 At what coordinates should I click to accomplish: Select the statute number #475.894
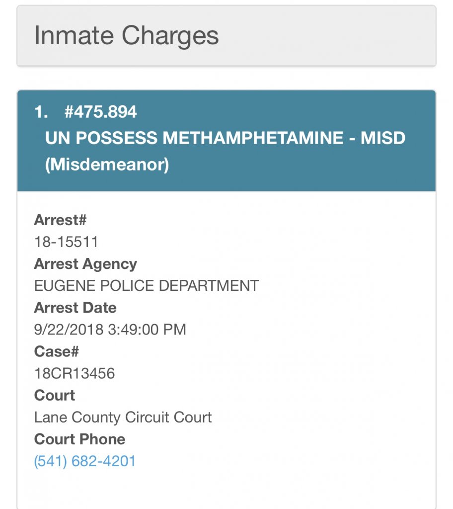click(x=100, y=112)
